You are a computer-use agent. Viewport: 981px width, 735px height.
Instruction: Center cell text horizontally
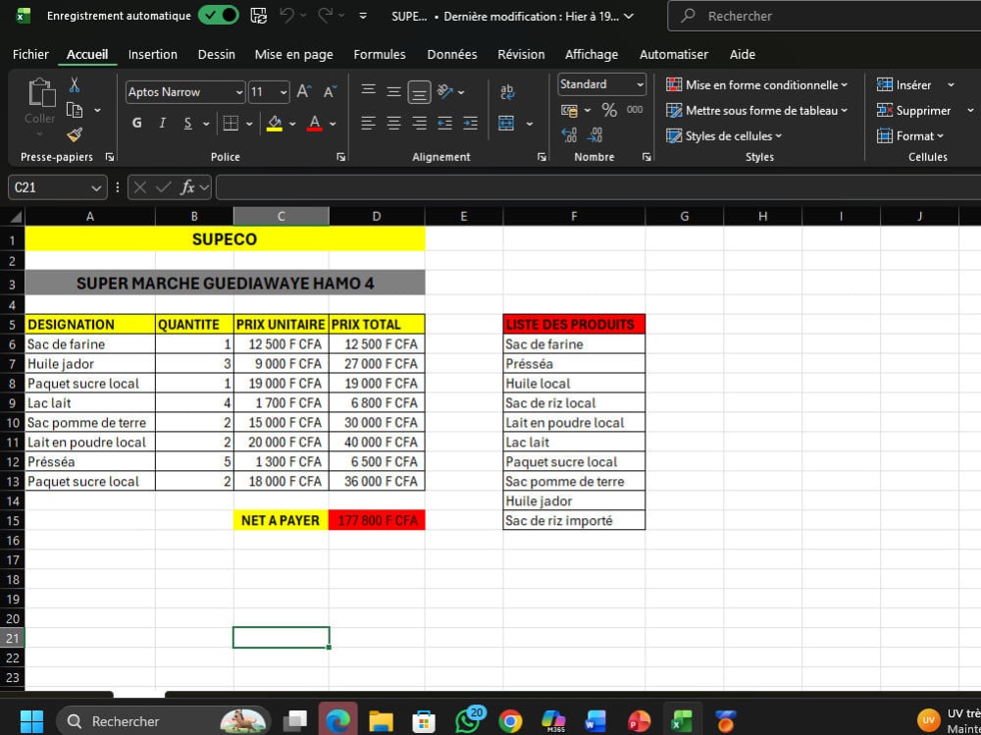pos(393,124)
